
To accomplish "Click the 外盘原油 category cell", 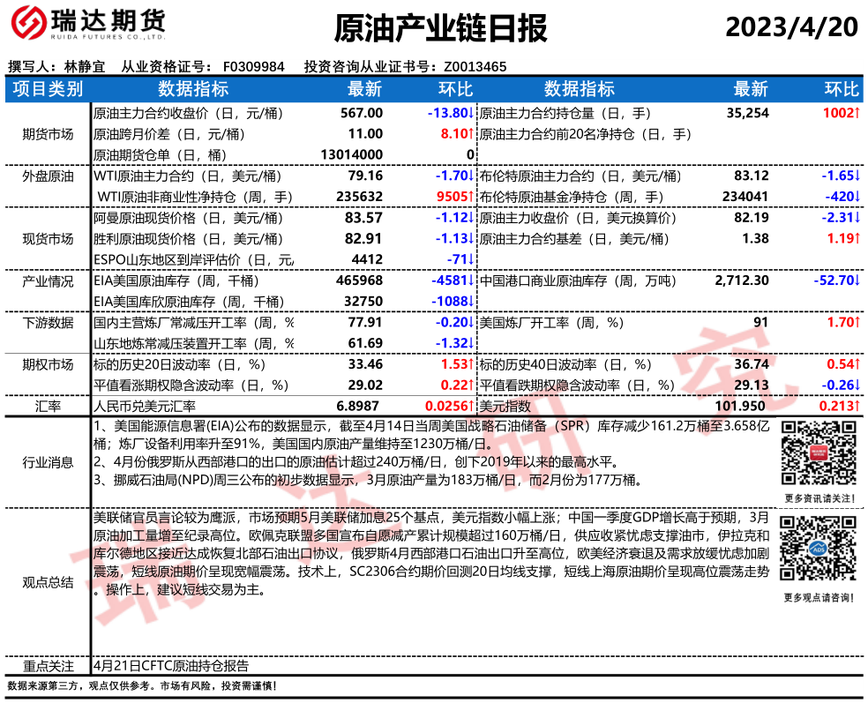I will click(x=48, y=176).
